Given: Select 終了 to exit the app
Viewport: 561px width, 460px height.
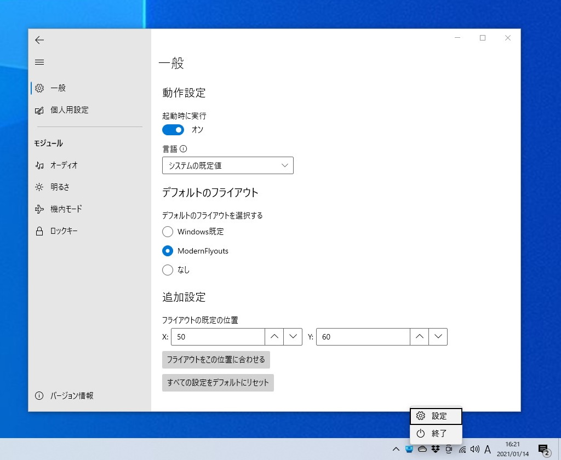Looking at the screenshot, I should point(436,433).
